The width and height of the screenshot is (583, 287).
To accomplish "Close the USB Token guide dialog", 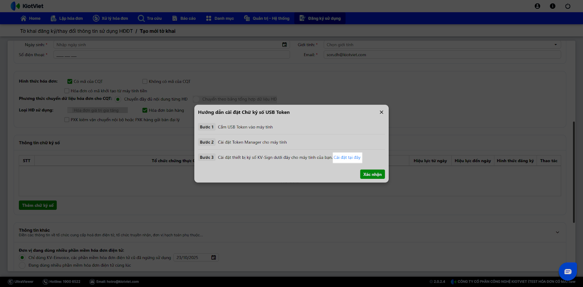I will point(382,112).
